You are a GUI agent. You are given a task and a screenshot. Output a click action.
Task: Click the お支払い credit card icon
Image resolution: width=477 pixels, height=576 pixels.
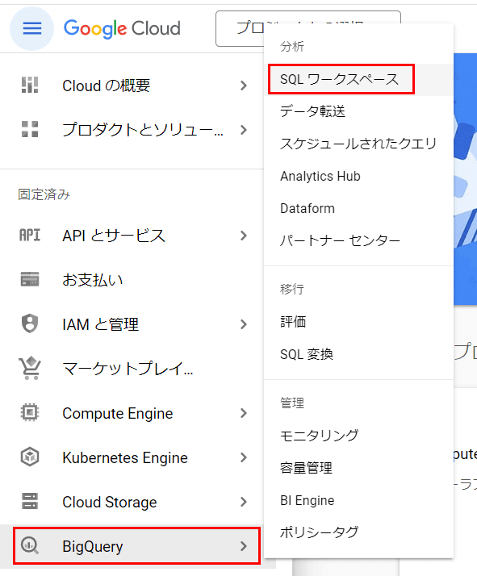point(30,279)
